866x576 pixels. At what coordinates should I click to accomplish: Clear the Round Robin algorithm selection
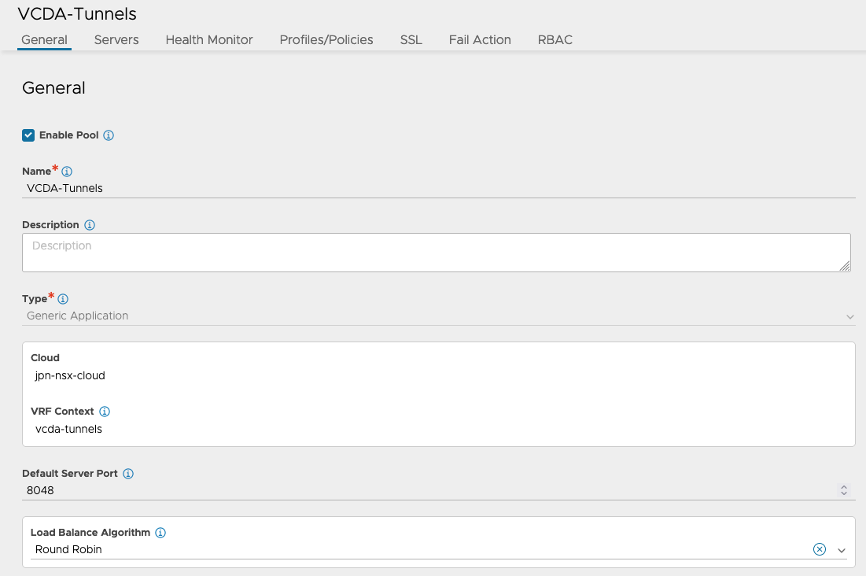click(820, 549)
